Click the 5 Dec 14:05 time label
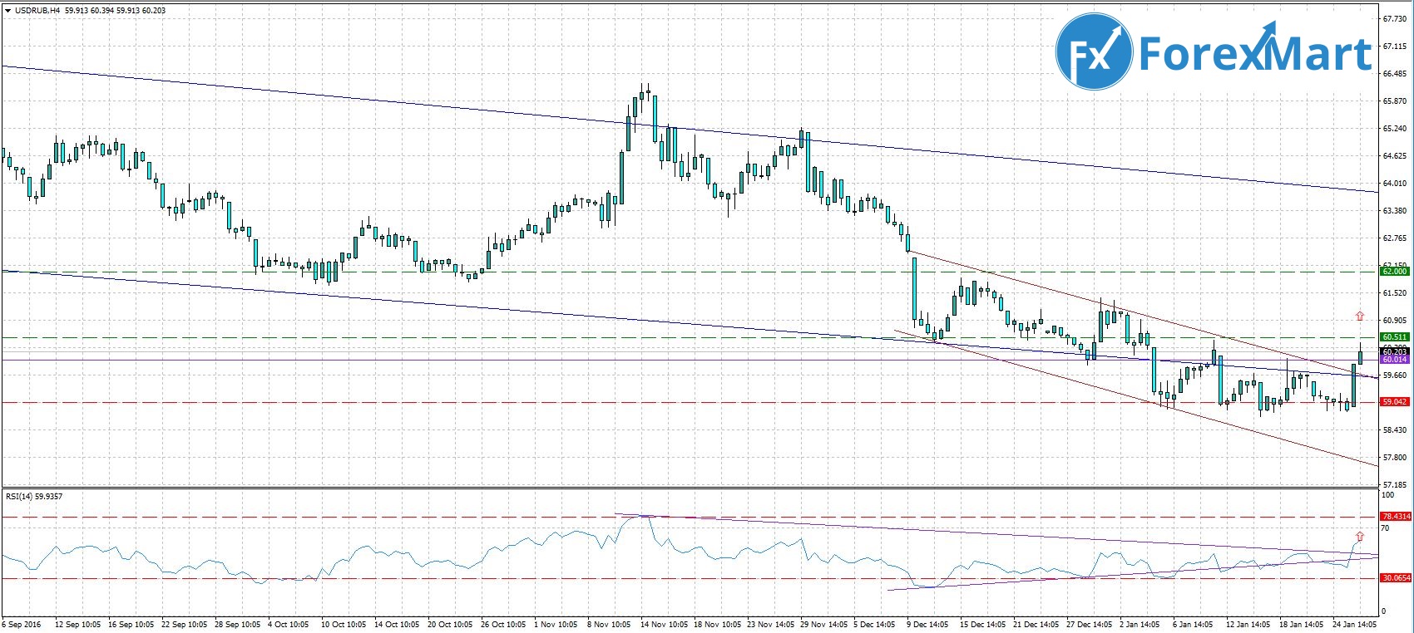This screenshot has width=1414, height=633. 875,624
